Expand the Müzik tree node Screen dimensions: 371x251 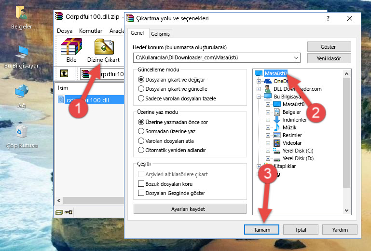(268, 127)
